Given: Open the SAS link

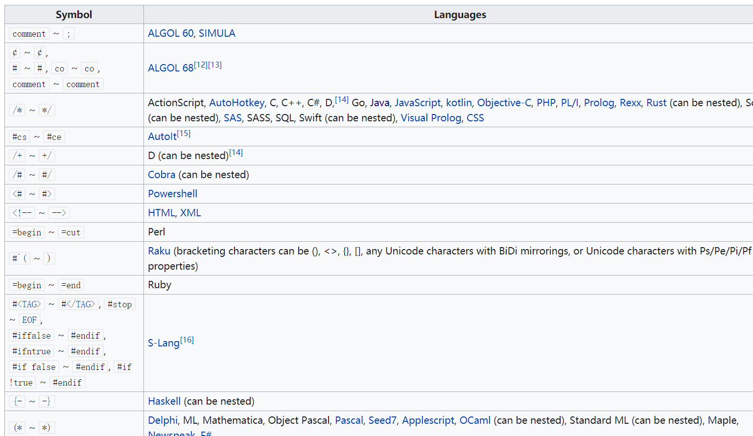Looking at the screenshot, I should (x=233, y=118).
